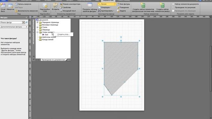Toggle Режим конструктора design mode
The image size is (212, 119).
point(70,4)
